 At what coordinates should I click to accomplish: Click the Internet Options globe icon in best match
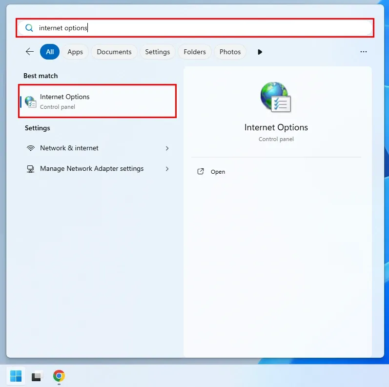[31, 102]
